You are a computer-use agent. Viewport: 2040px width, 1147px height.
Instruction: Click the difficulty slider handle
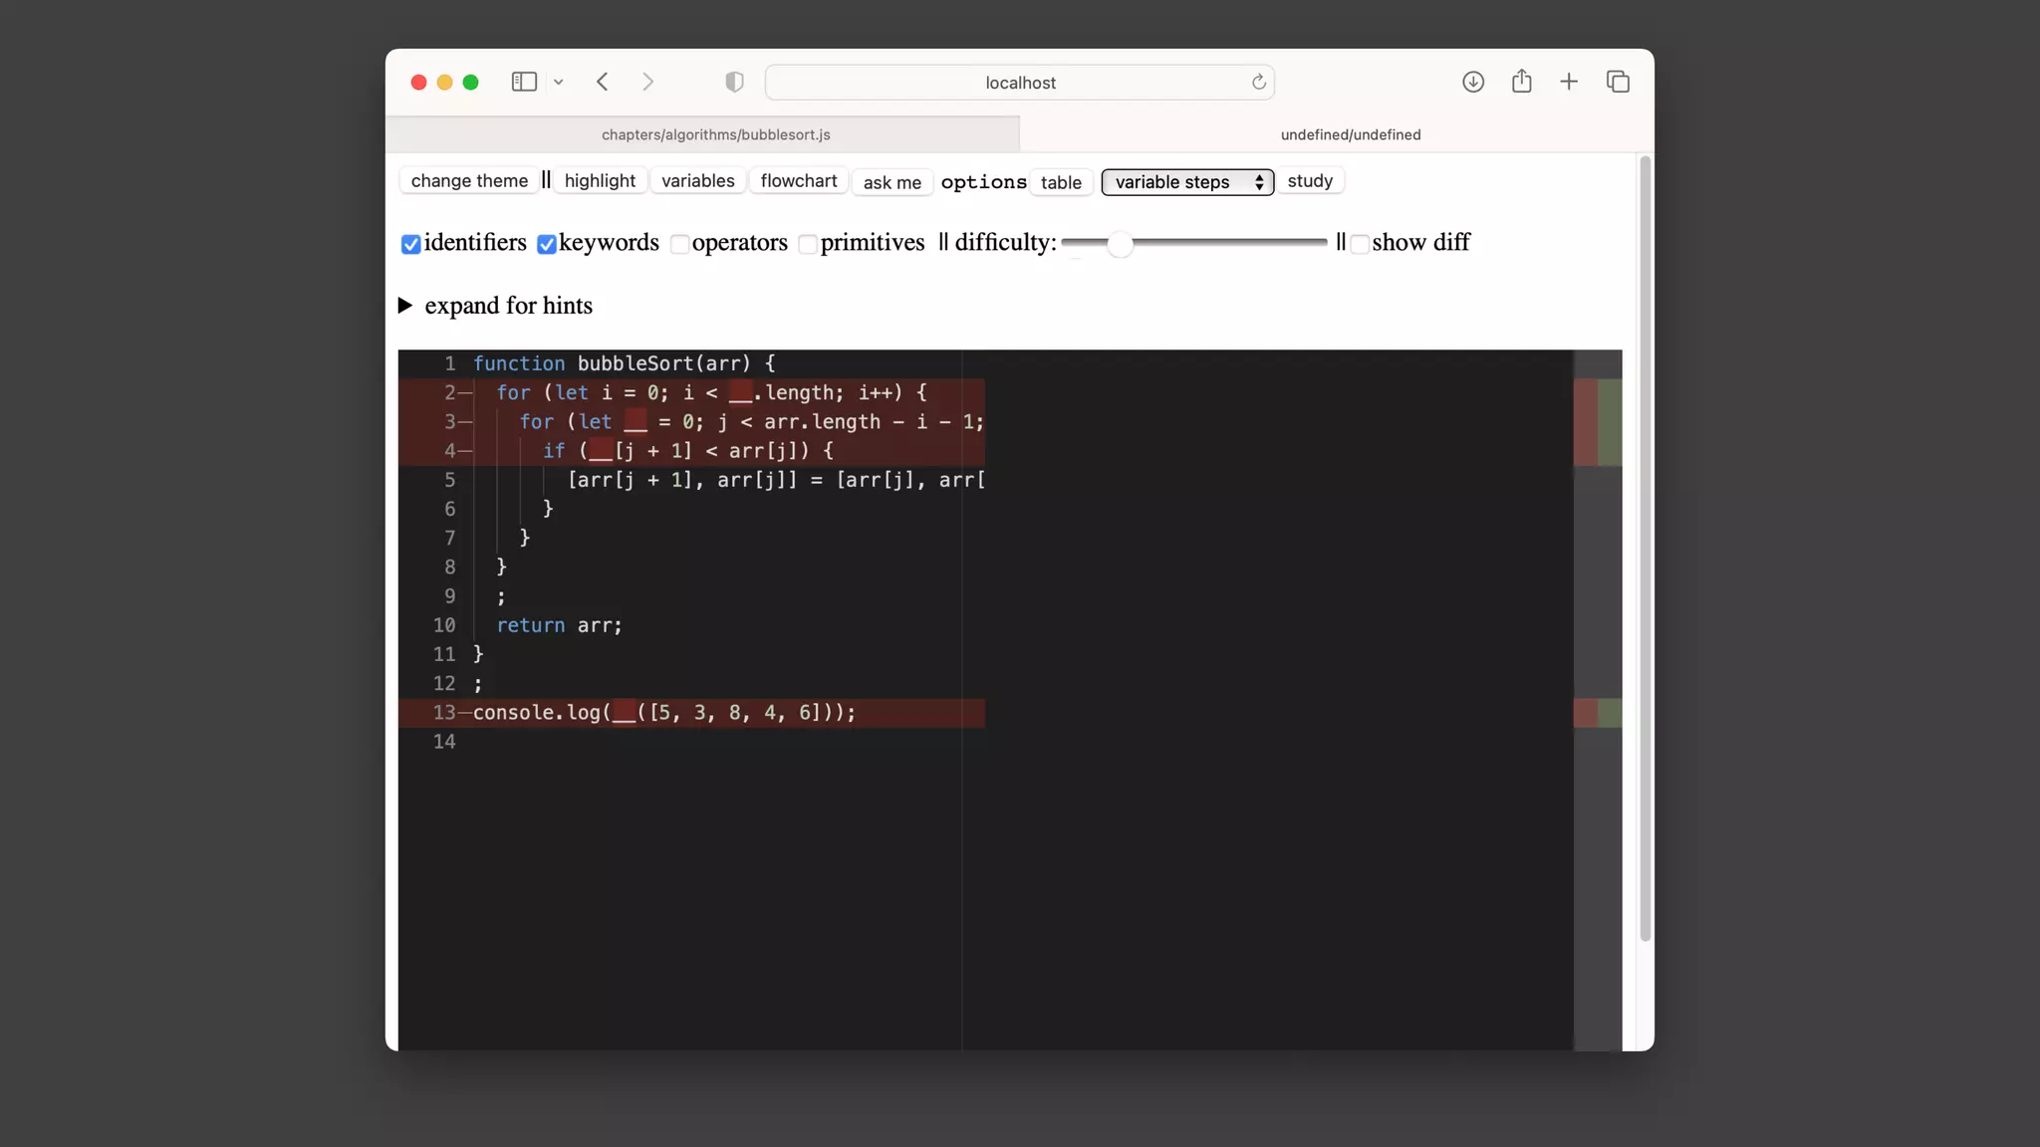pyautogui.click(x=1120, y=243)
